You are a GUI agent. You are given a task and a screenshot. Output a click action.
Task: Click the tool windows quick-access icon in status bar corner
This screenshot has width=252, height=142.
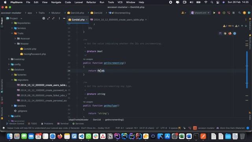4,128
